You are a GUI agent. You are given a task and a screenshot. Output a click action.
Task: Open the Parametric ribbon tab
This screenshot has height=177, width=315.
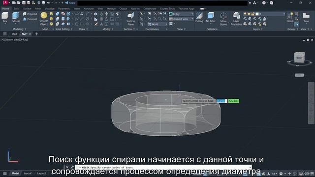pyautogui.click(x=64, y=9)
